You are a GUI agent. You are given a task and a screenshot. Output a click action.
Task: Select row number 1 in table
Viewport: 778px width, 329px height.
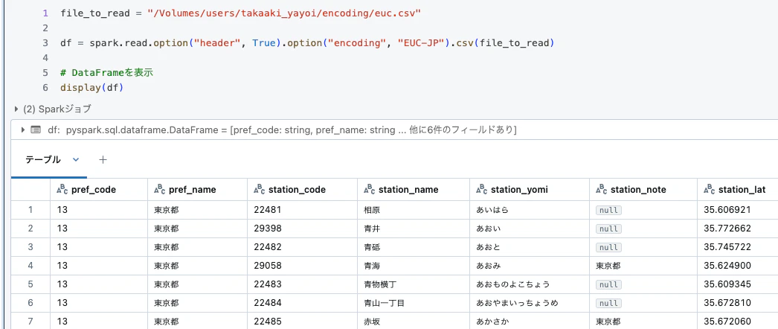tap(30, 210)
